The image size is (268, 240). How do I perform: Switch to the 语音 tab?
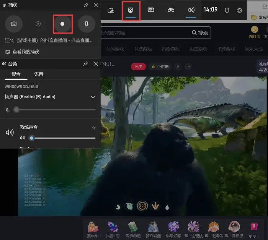[x=39, y=74]
